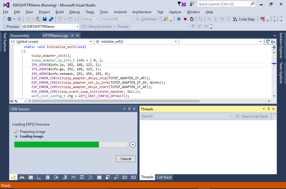Click the Undo icon
The image size is (286, 189).
pyautogui.click(x=60, y=19)
